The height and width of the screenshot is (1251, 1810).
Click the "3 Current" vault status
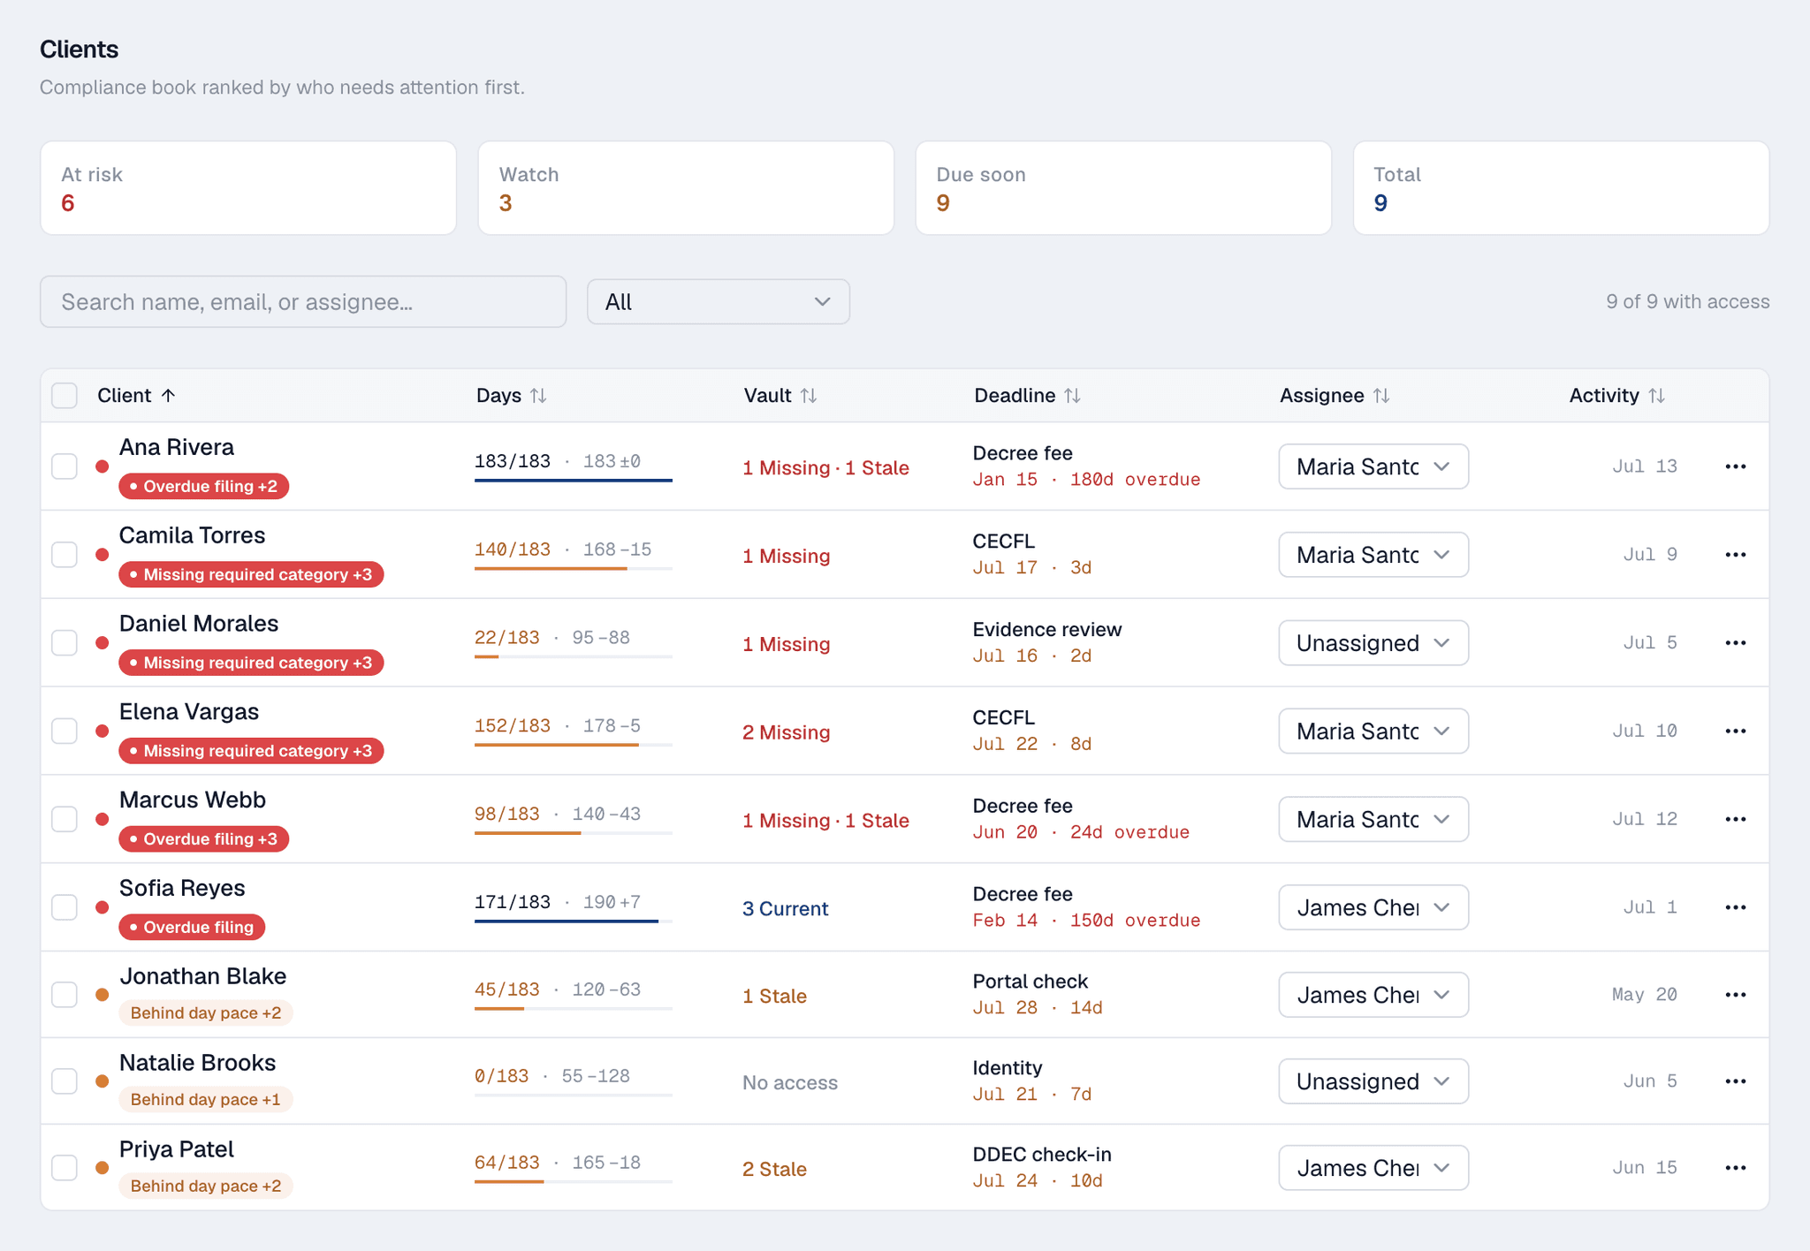click(785, 908)
